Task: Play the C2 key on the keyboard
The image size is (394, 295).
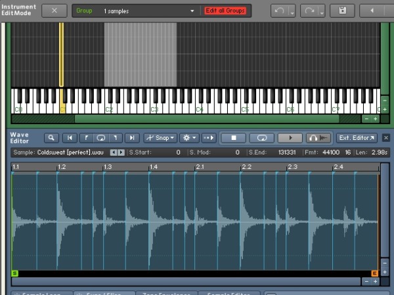Action: pyautogui.click(x=107, y=107)
